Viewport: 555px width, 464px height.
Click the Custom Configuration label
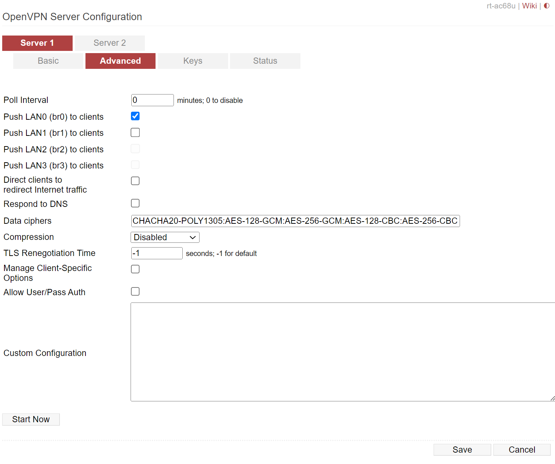point(45,353)
